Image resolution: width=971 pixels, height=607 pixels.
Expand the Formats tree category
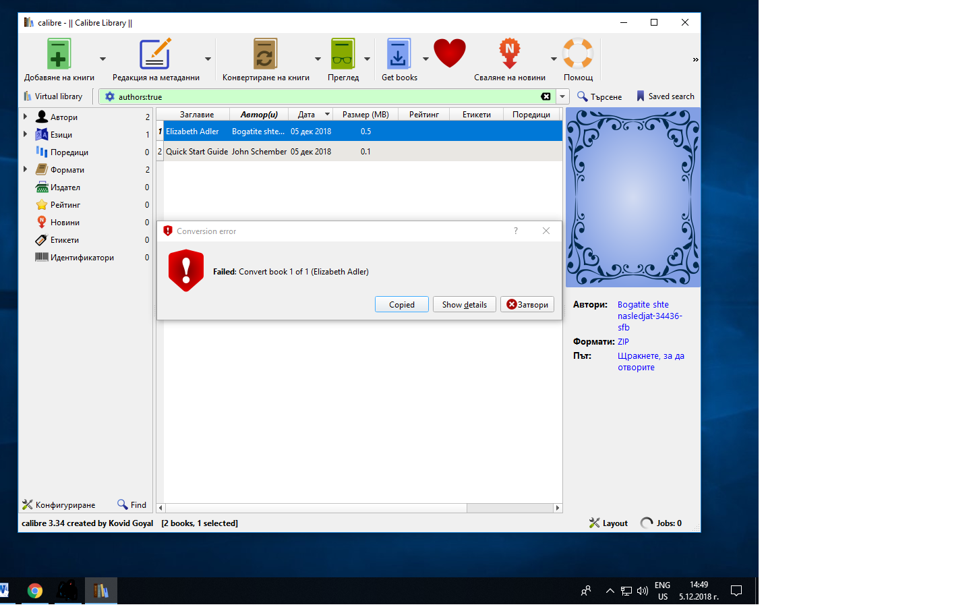point(26,169)
